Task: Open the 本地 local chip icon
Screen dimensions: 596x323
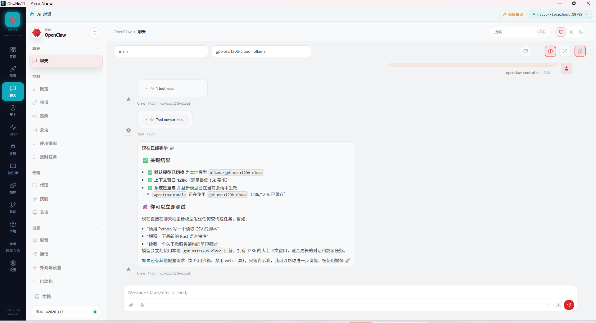Action: [13, 227]
